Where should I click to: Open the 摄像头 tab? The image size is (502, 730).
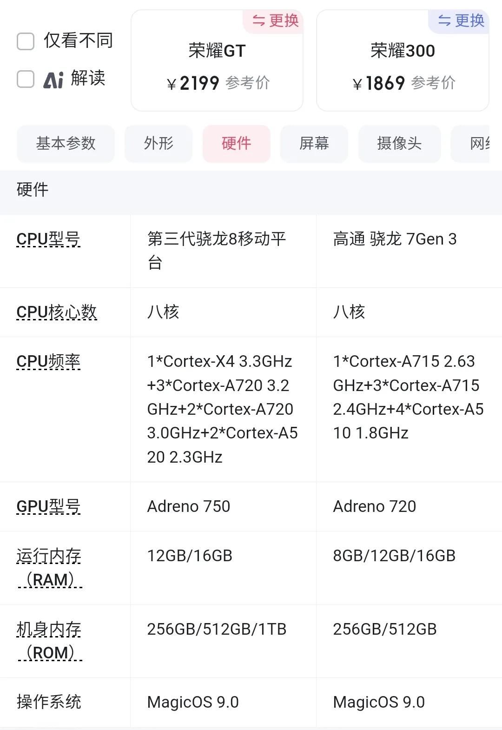tap(399, 144)
